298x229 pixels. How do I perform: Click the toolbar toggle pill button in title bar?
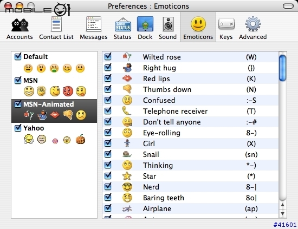click(288, 6)
